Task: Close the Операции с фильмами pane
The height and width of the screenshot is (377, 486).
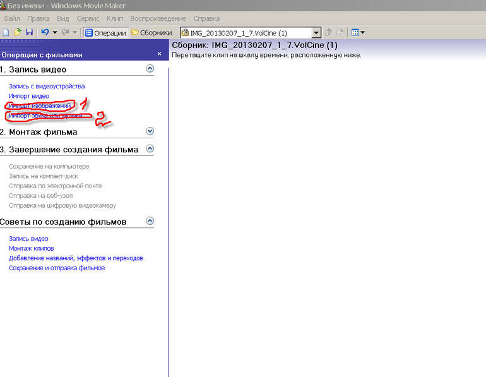Action: tap(159, 54)
